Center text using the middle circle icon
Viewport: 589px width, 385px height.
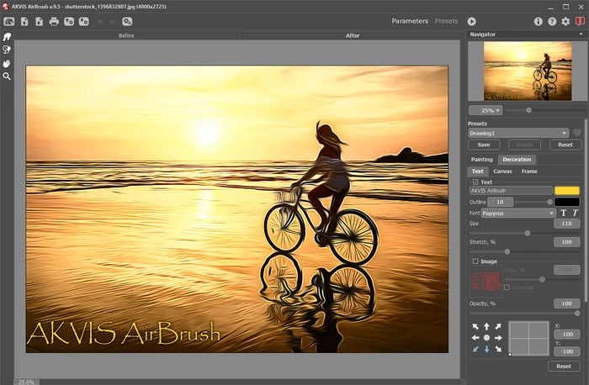(x=486, y=338)
